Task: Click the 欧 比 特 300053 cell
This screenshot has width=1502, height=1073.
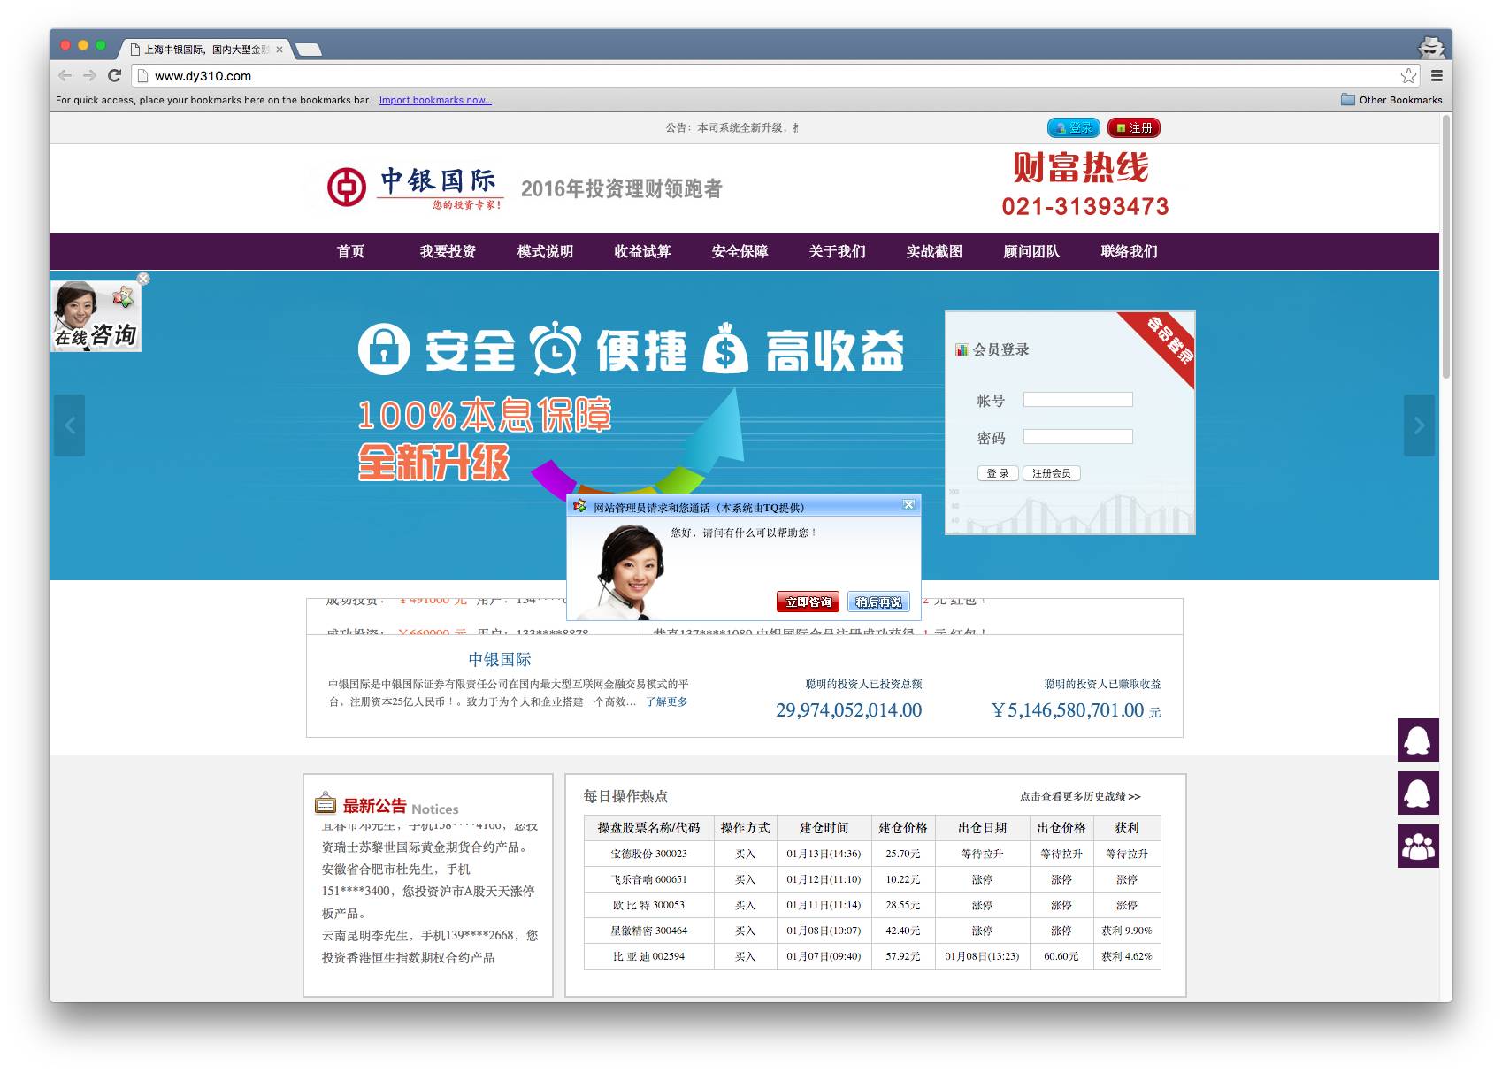Action: click(x=648, y=905)
